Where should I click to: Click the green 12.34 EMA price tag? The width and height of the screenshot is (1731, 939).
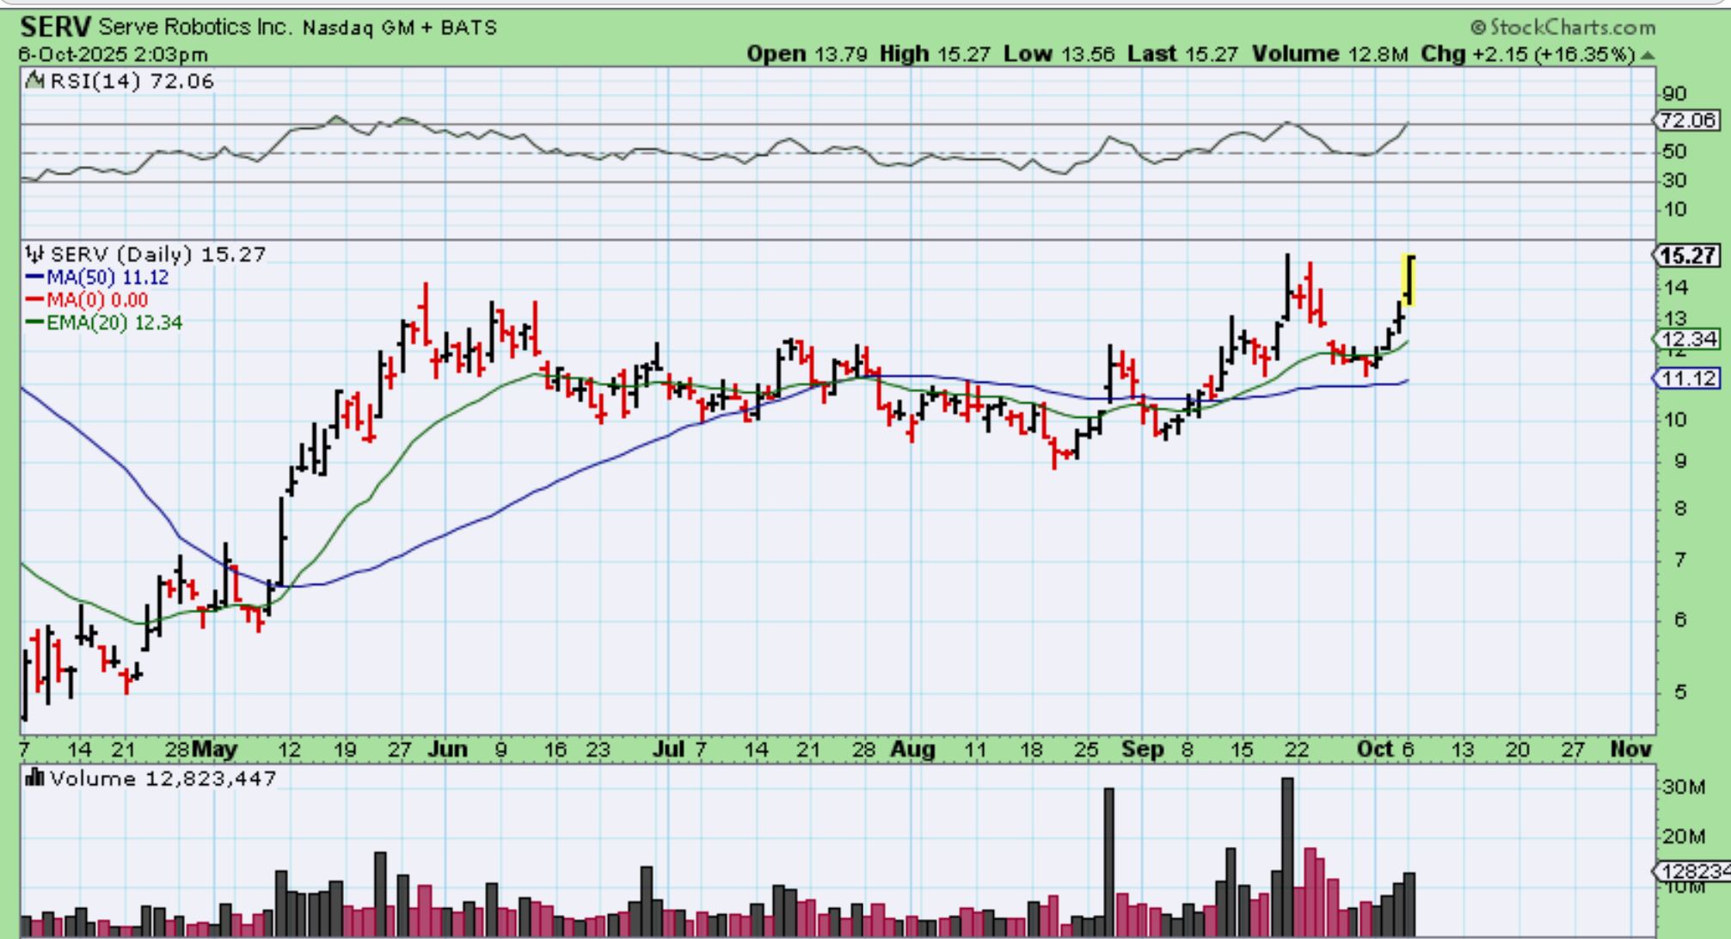1689,340
